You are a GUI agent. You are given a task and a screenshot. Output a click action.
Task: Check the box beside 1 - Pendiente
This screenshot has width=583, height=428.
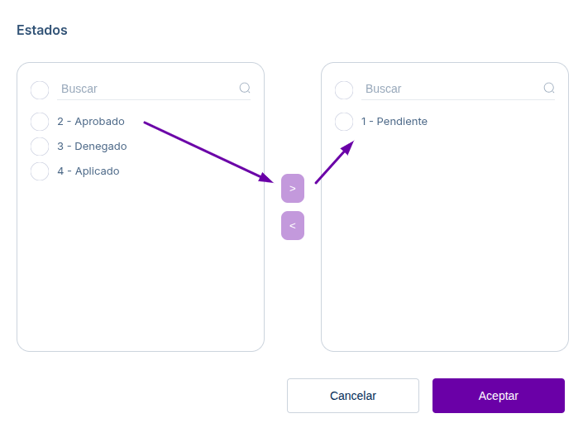[344, 122]
